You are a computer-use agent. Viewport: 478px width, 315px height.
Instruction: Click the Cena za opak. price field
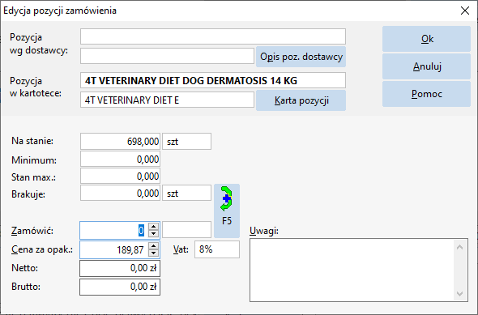click(114, 249)
